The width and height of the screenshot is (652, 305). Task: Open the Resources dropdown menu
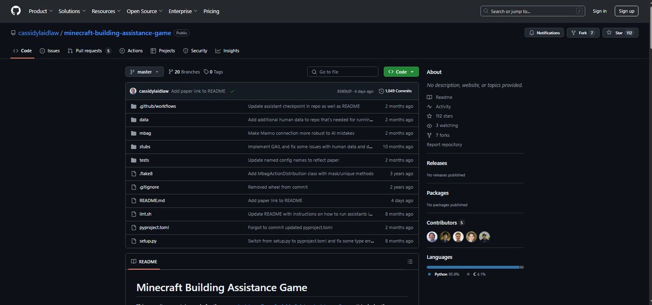pos(106,11)
